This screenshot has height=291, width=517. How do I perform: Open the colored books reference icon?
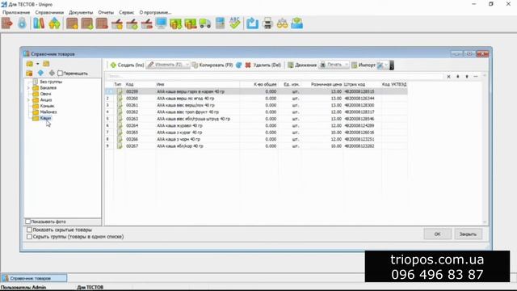39,23
